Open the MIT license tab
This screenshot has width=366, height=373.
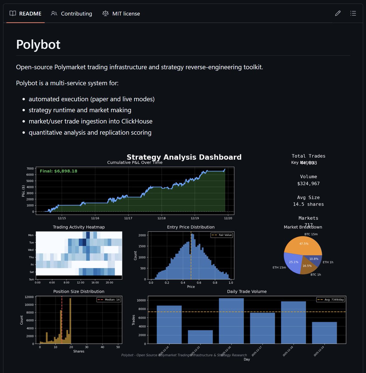point(121,14)
